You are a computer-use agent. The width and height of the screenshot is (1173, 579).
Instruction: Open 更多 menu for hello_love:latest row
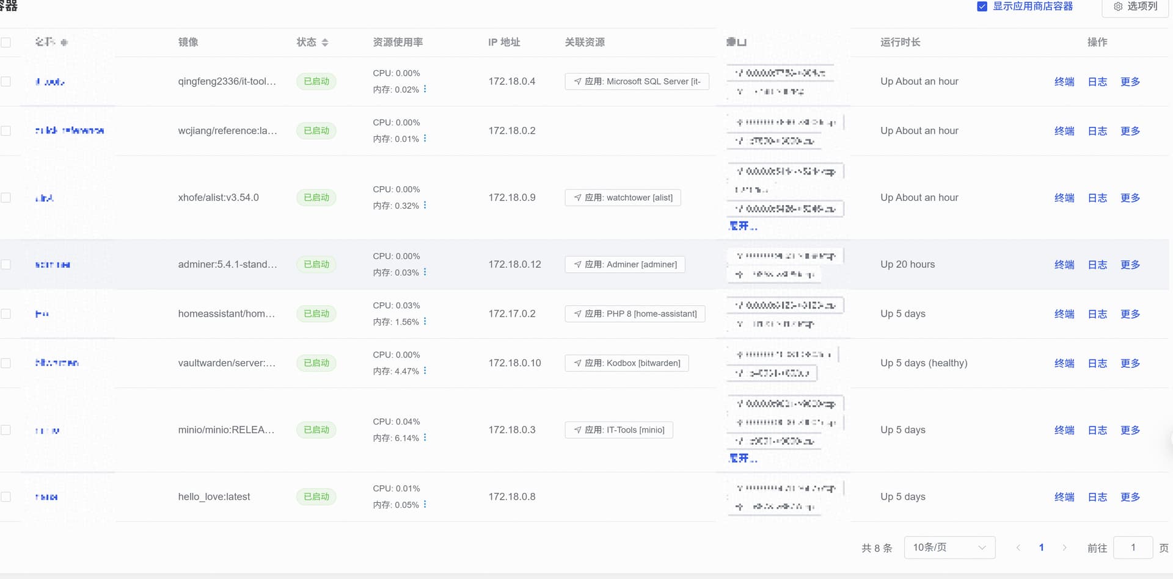(1130, 497)
